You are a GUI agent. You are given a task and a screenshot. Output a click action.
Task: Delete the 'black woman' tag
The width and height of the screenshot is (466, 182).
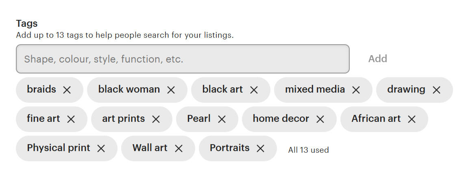(x=171, y=90)
